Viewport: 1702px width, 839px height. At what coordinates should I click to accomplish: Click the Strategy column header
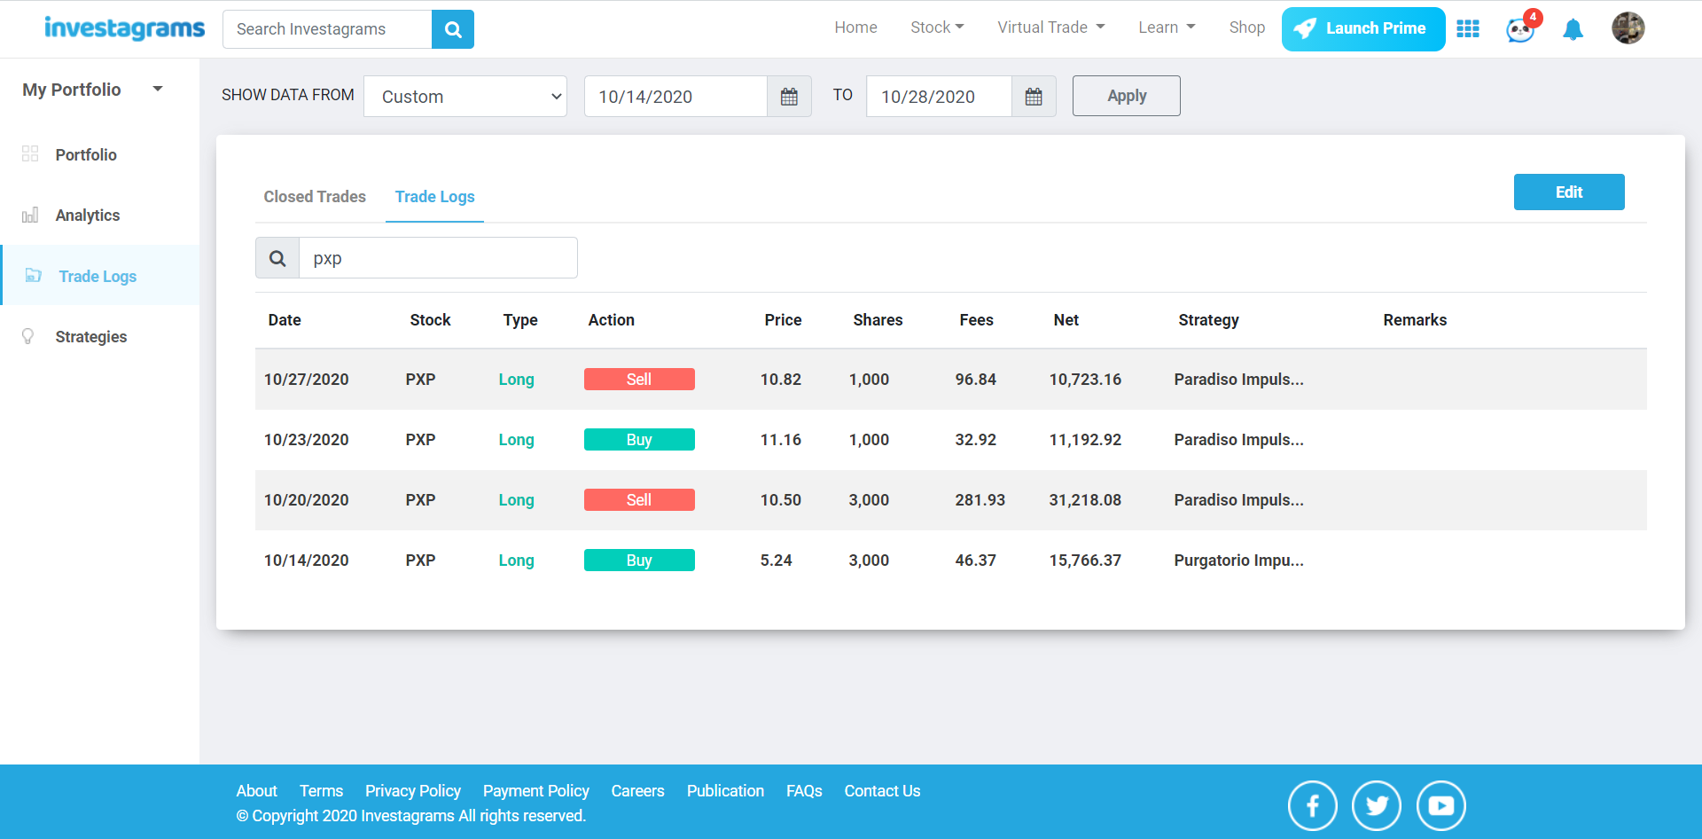pyautogui.click(x=1208, y=320)
